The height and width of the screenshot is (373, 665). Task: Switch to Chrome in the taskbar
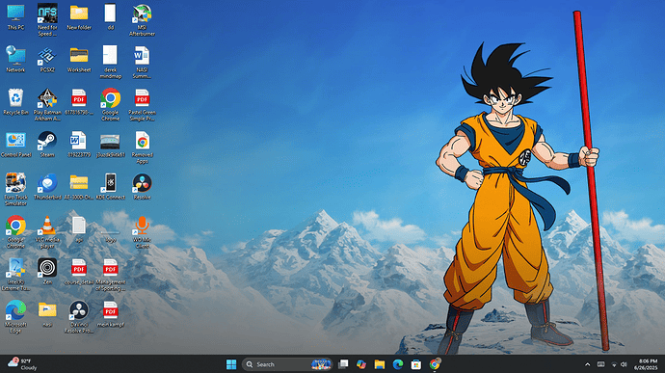coord(435,364)
